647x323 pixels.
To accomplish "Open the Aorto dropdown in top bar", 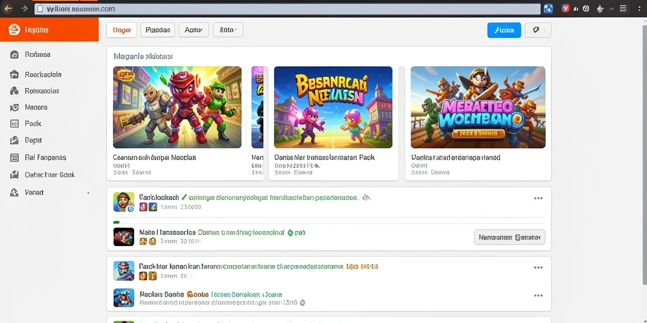I will pyautogui.click(x=194, y=30).
